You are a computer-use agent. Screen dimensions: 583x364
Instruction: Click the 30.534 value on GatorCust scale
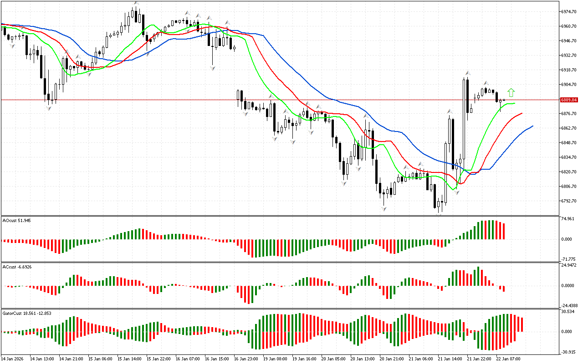tap(568, 312)
